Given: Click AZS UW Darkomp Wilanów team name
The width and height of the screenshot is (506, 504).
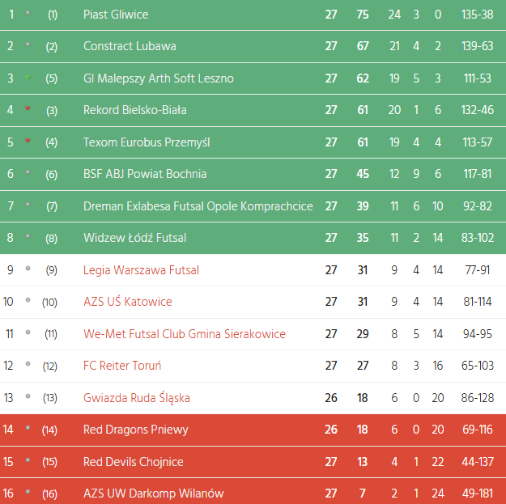Looking at the screenshot, I should pyautogui.click(x=153, y=493).
